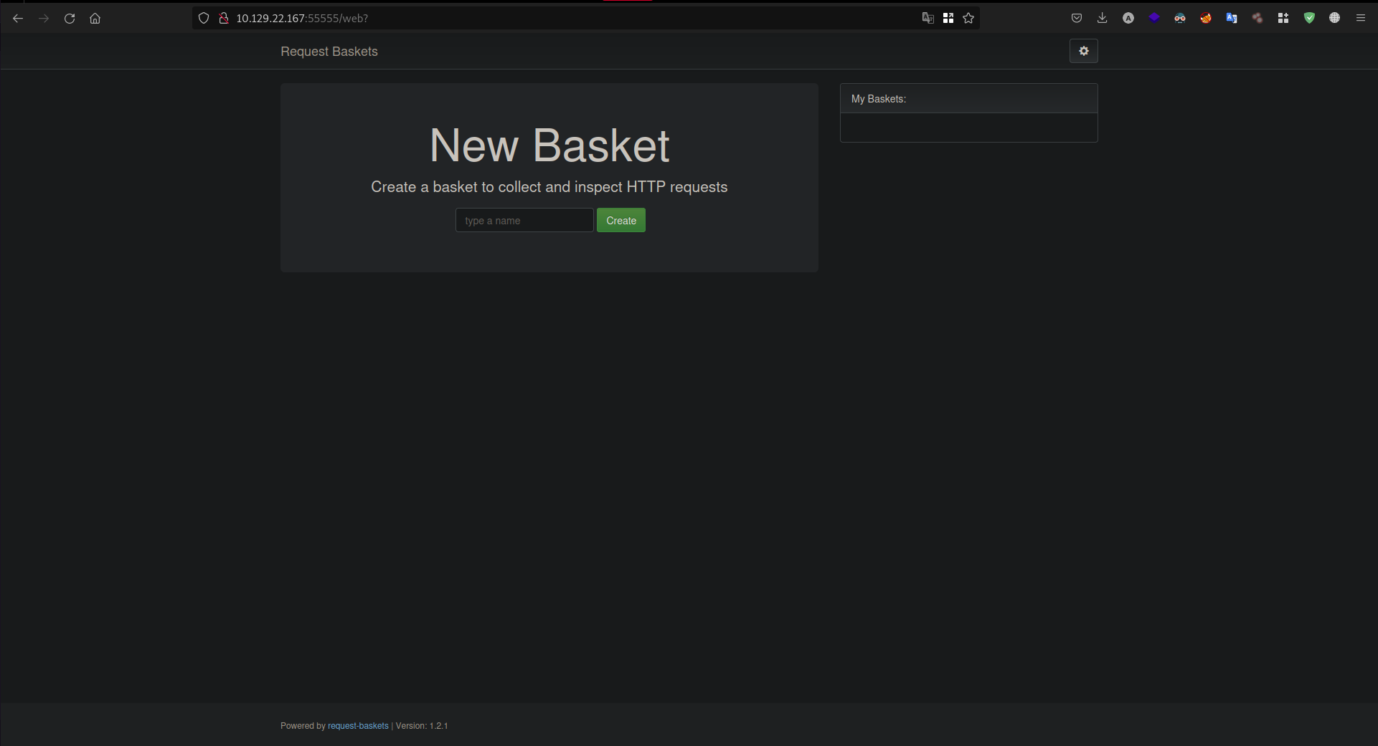This screenshot has height=746, width=1378.
Task: Click the purple diamond extension icon
Action: [1153, 19]
